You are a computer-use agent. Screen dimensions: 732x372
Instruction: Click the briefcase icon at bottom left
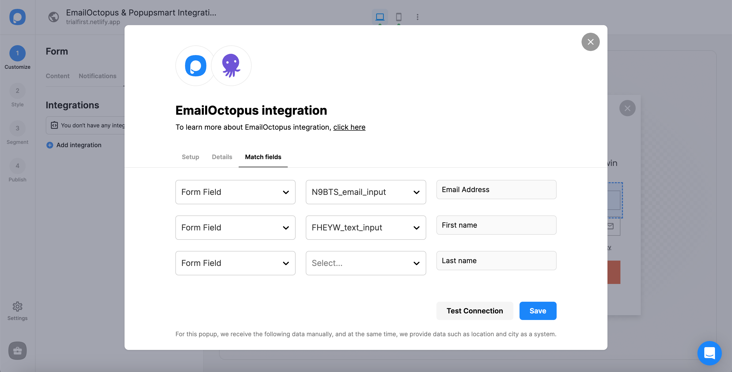pyautogui.click(x=17, y=350)
